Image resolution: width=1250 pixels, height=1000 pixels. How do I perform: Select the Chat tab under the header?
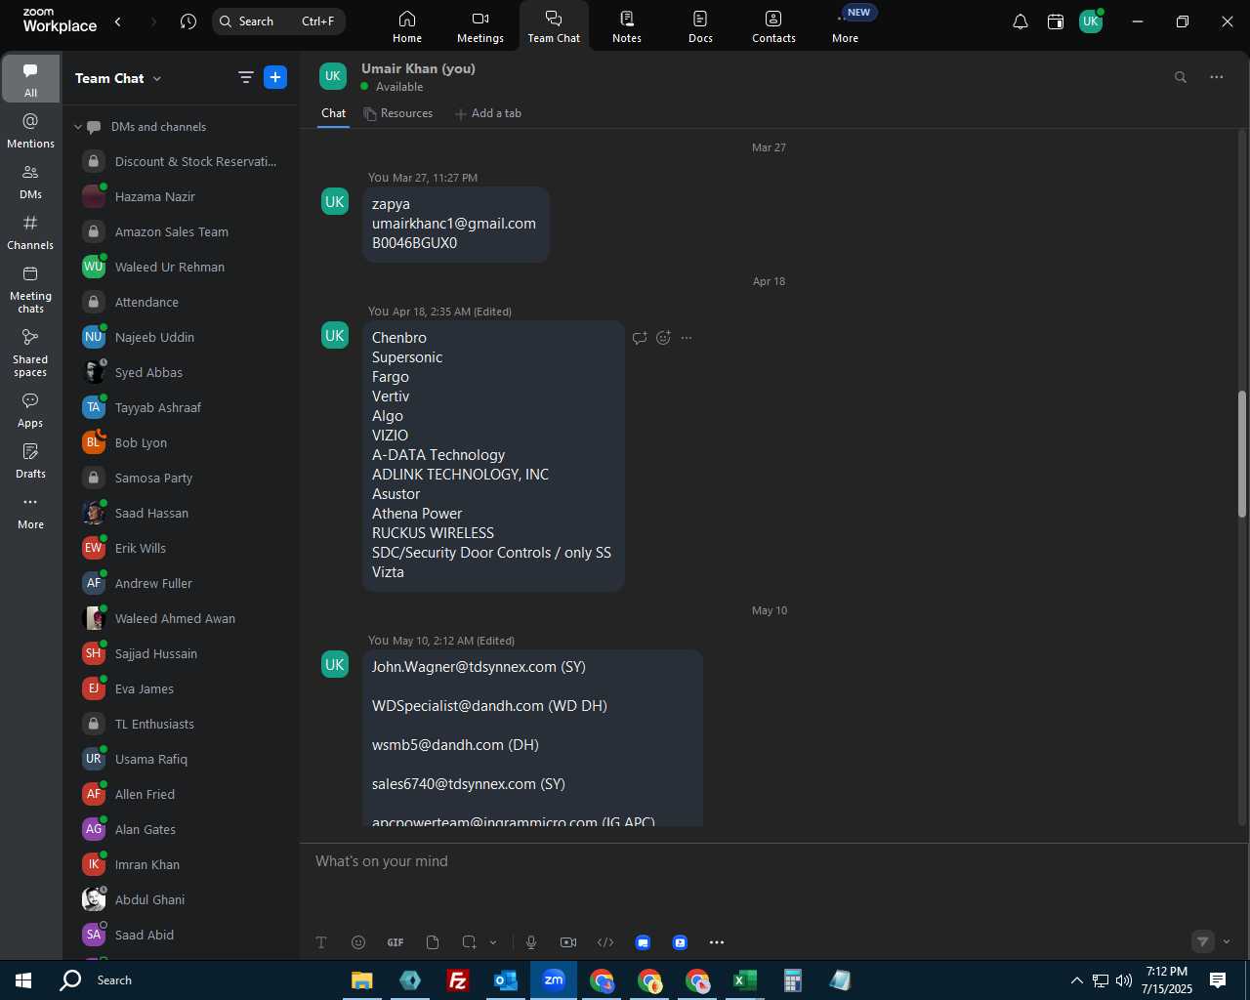[334, 113]
